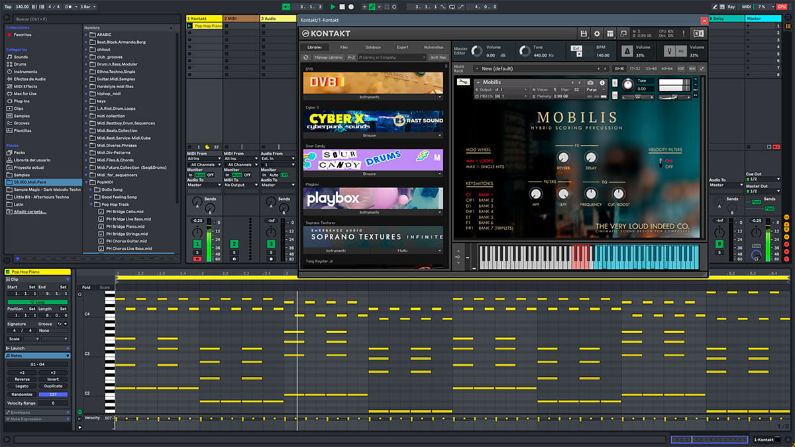Switch to Kontakt Libraries tab
This screenshot has width=795, height=447.
pyautogui.click(x=313, y=48)
